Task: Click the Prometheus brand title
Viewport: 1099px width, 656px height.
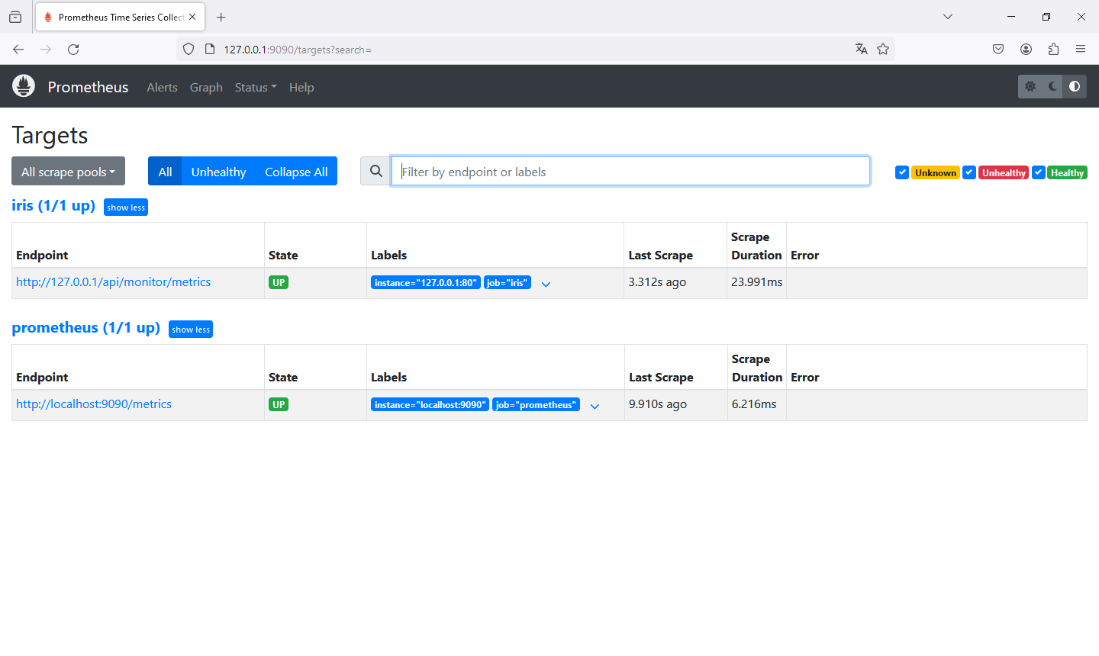Action: click(x=88, y=87)
